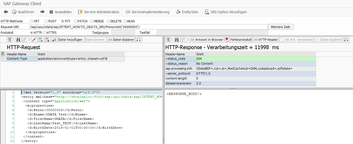Image resolution: width=353 pixels, height=144 pixels.
Task: Click details icon in HTTP-Response toolbar
Action: point(168,40)
